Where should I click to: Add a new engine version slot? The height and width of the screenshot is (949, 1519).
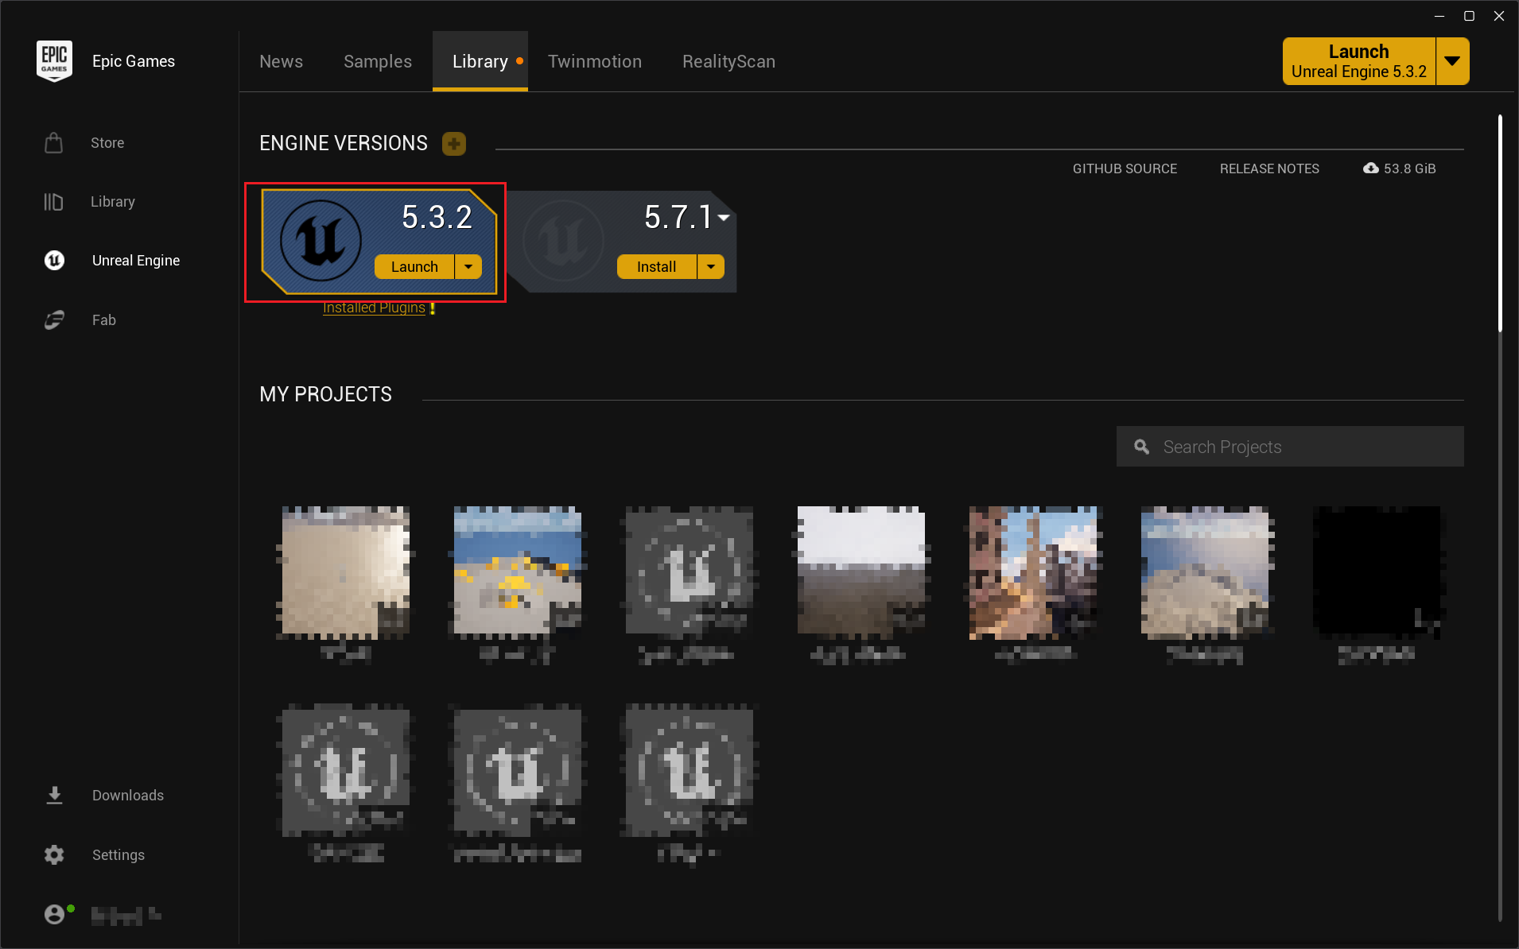point(453,144)
